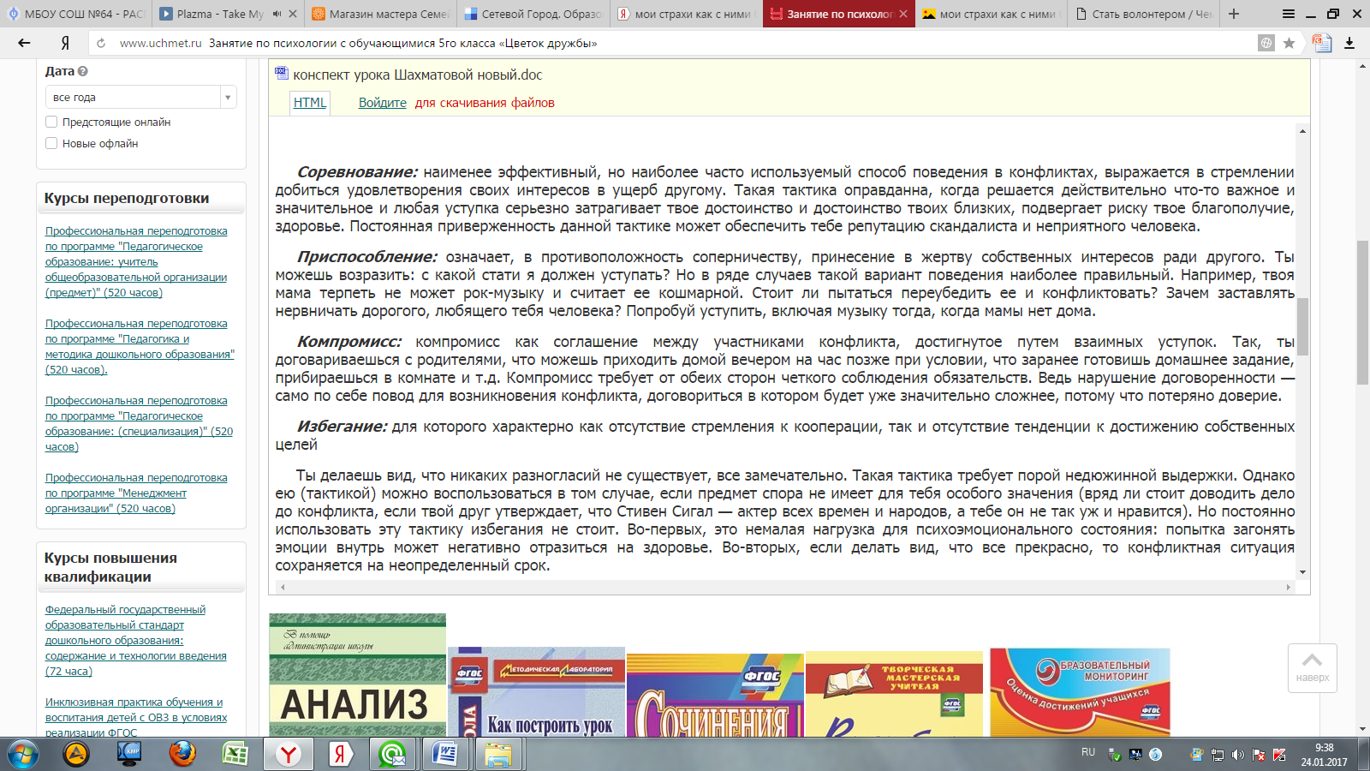
Task: Open the browser hamburger menu
Action: tap(1289, 14)
